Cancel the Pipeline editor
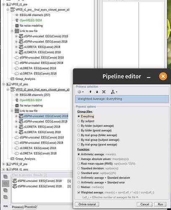The image size is (171, 210). (145, 205)
